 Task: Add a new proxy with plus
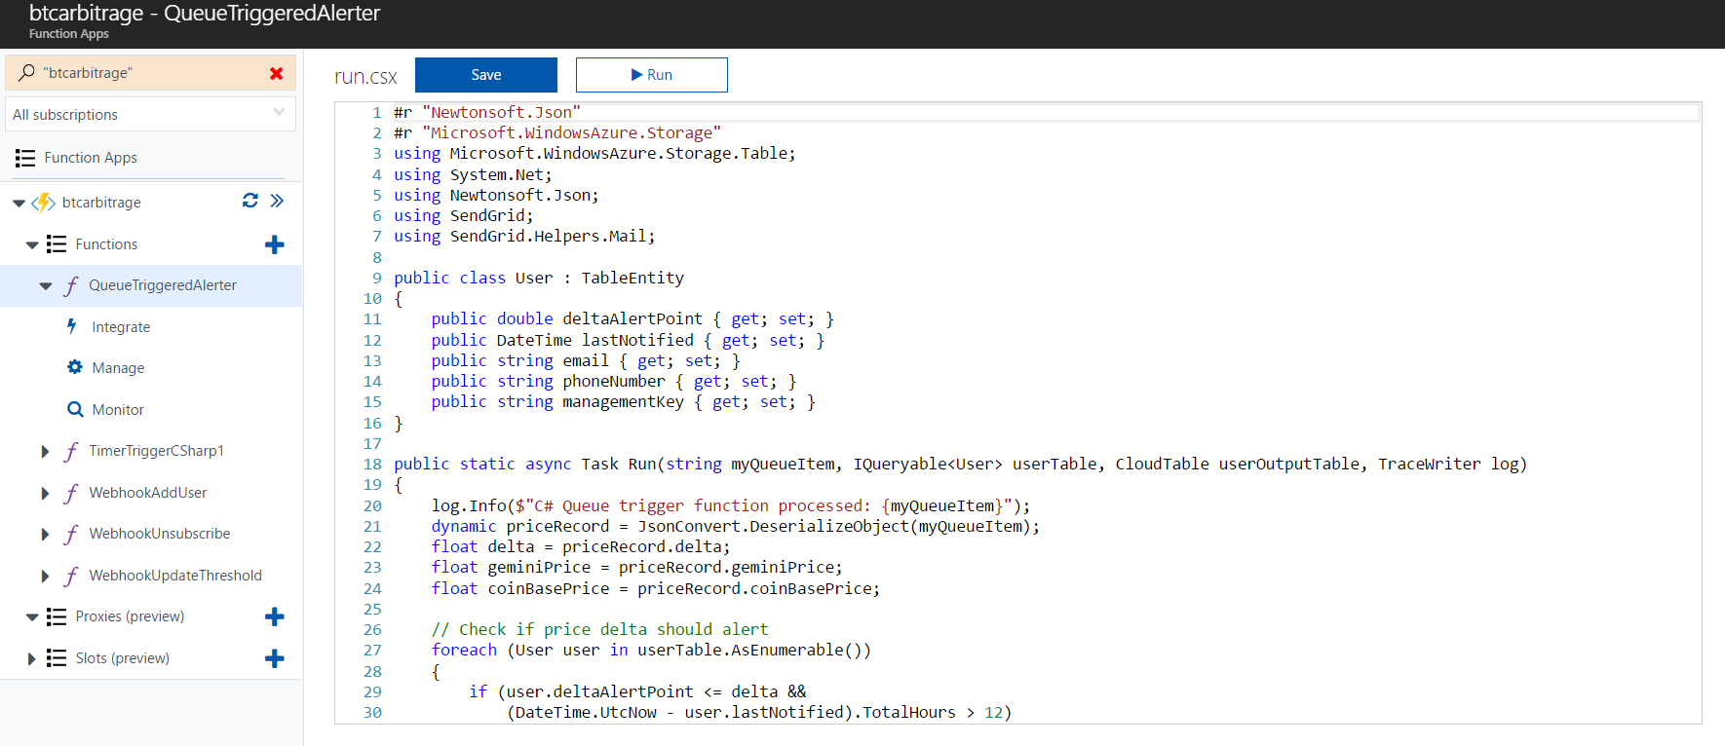[x=275, y=616]
